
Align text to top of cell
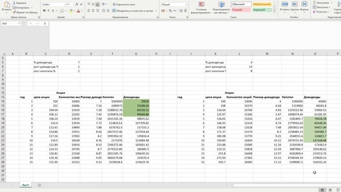coord(89,4)
